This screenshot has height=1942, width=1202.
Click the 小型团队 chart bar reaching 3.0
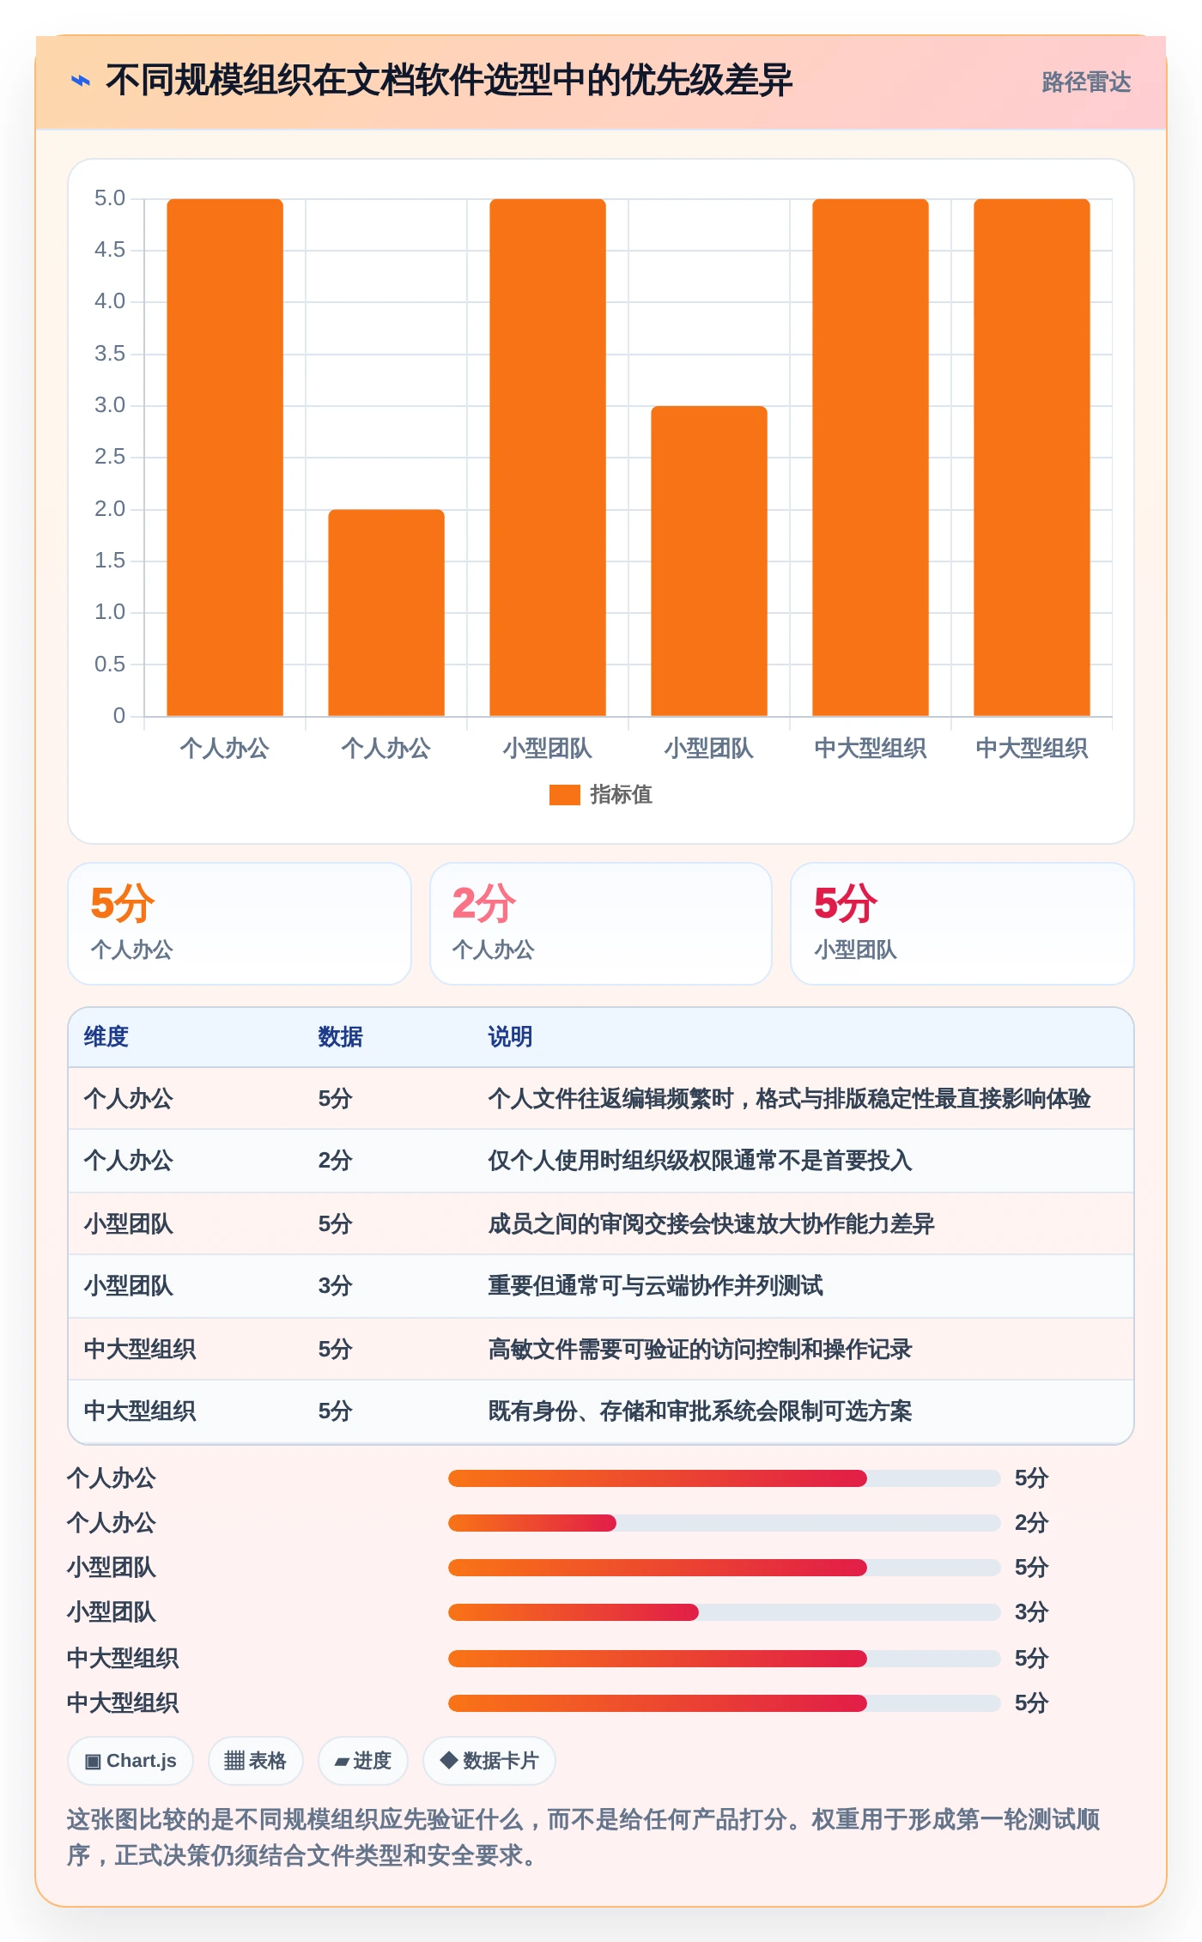tap(709, 561)
